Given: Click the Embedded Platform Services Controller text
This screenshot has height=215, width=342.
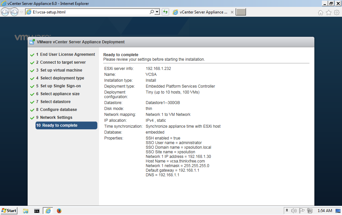Looking at the screenshot, I should coord(181,86).
